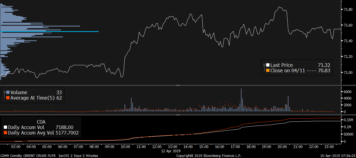Click the white Daily Accum Vol swatch
This screenshot has width=356, height=158.
point(5,127)
